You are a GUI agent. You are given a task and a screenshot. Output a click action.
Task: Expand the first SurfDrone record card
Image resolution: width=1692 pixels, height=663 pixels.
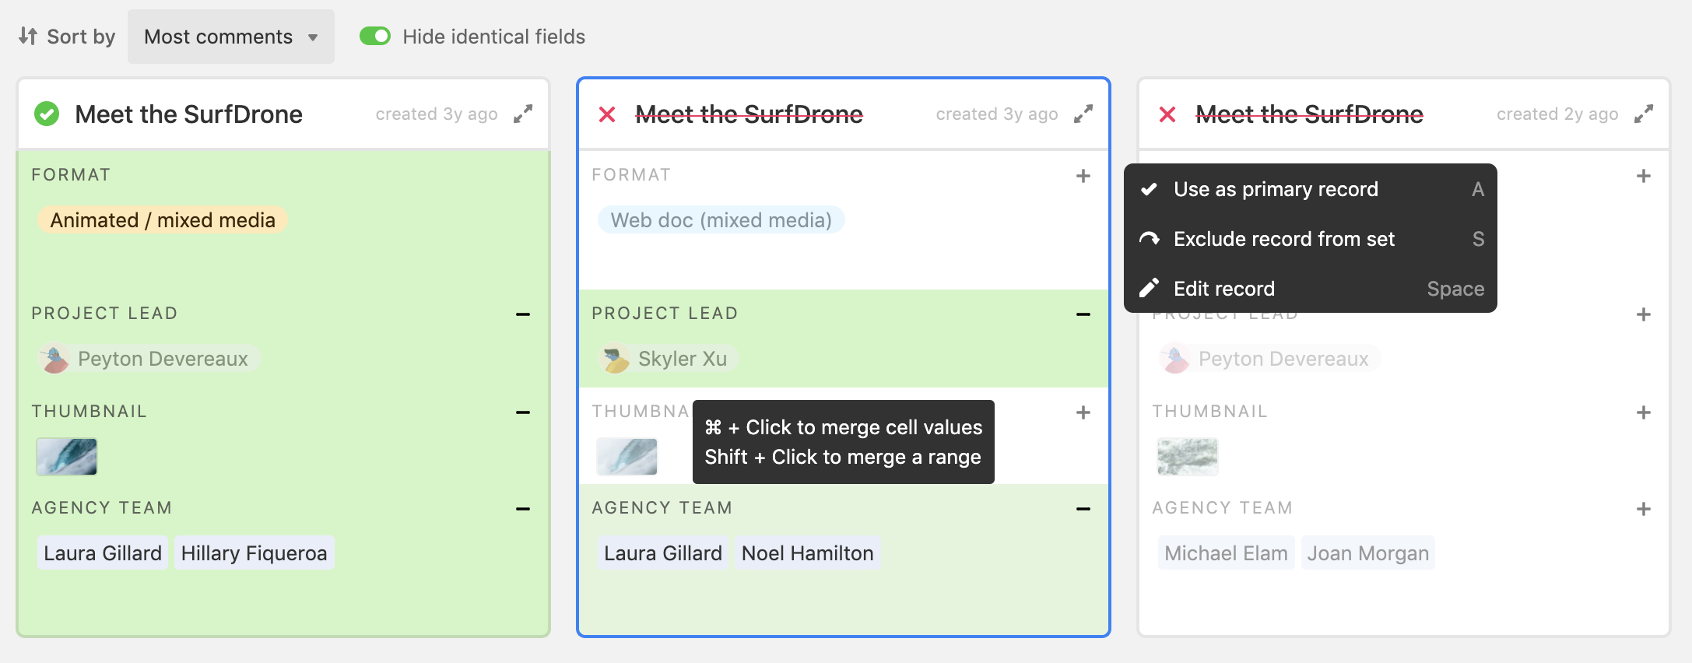click(x=523, y=114)
